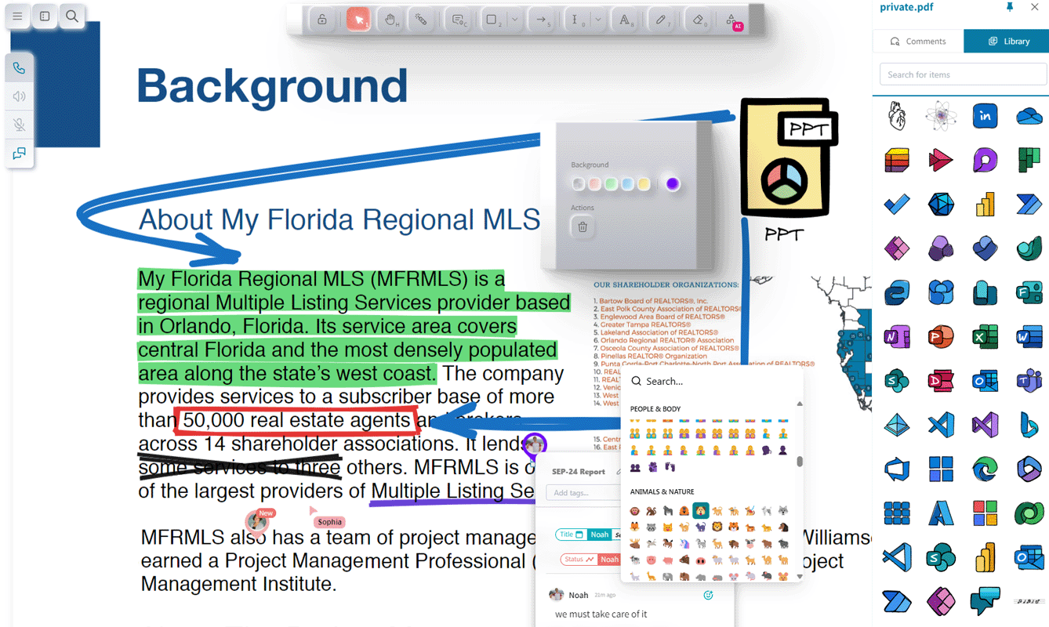The image size is (1049, 627).
Task: Open the text tool dropdown arrow
Action: point(598,20)
